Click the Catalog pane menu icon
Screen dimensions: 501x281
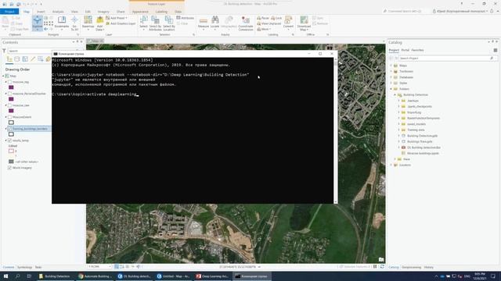pos(496,50)
